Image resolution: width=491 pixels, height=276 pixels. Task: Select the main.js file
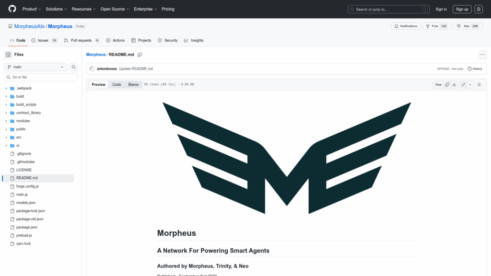click(x=22, y=195)
